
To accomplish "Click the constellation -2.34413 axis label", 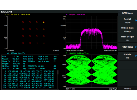I will [x=11, y=51].
